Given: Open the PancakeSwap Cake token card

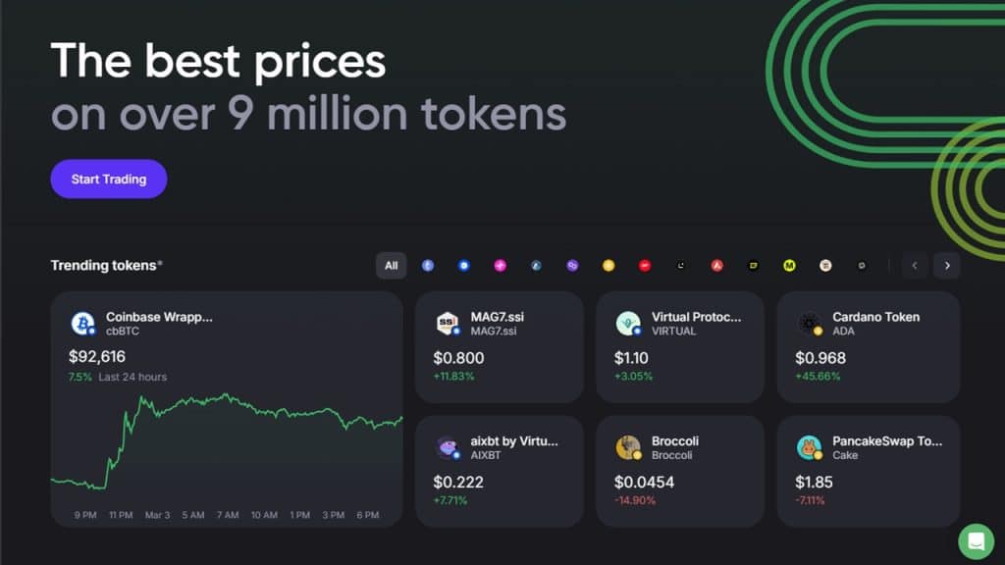Looking at the screenshot, I should [x=868, y=469].
